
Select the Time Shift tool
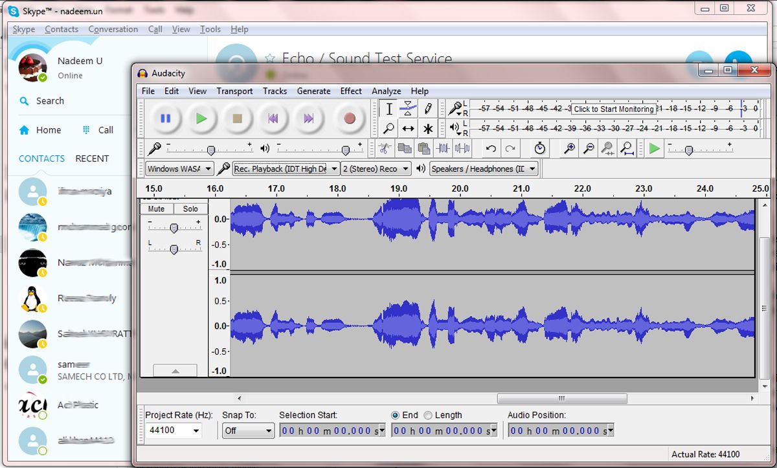(408, 128)
